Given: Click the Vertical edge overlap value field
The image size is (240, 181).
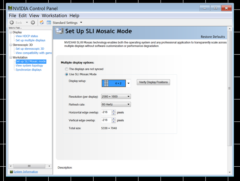Looking at the screenshot, I should tap(106, 120).
